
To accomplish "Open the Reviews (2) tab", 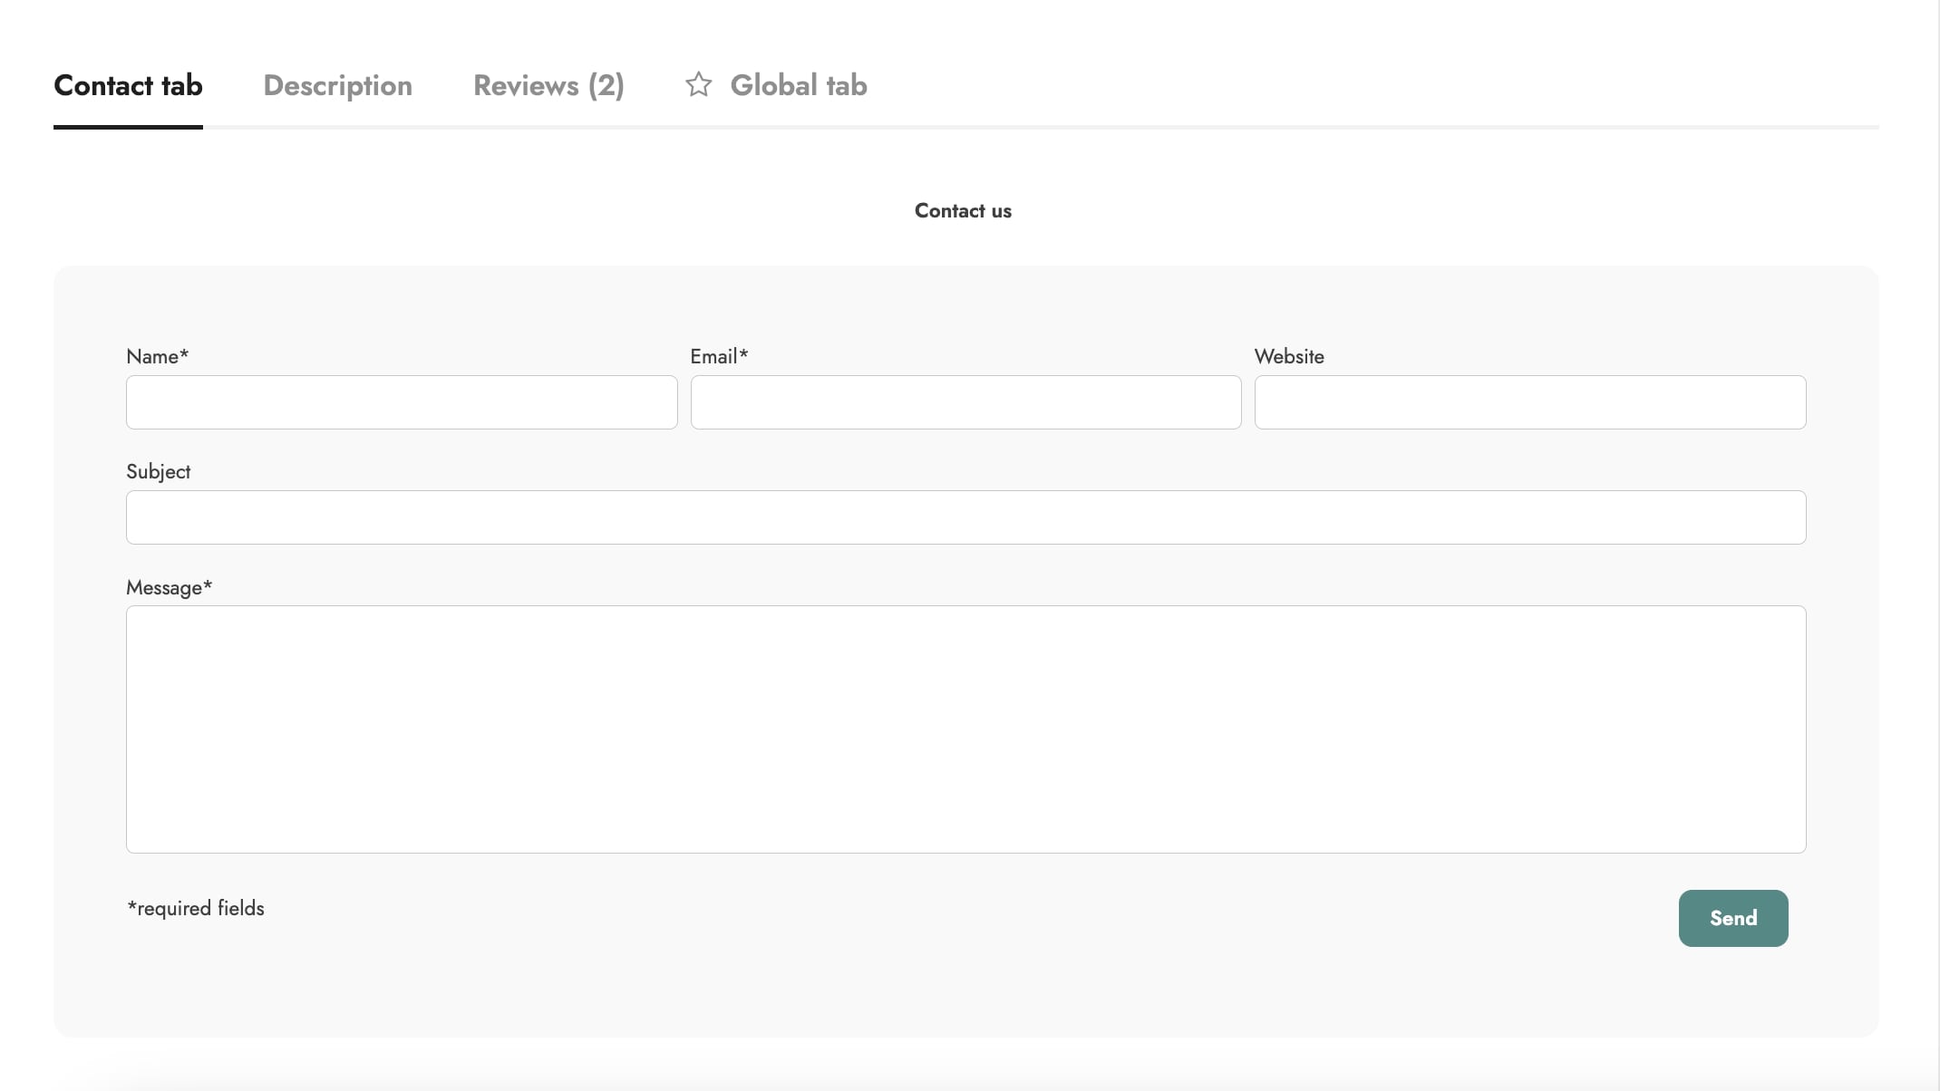I will tap(548, 85).
